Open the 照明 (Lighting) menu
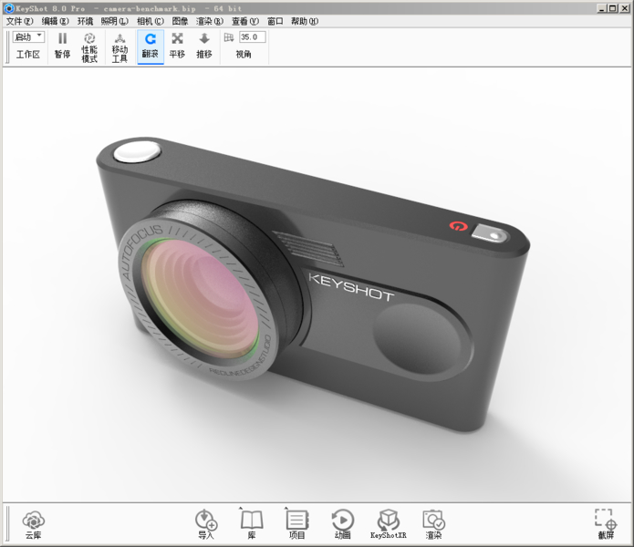Image resolution: width=634 pixels, height=547 pixels. pyautogui.click(x=114, y=21)
